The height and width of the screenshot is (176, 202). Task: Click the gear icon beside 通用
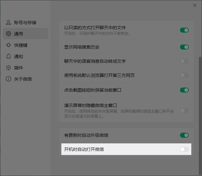click(x=8, y=34)
